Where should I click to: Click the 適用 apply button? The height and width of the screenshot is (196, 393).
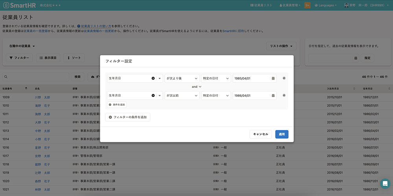point(282,134)
